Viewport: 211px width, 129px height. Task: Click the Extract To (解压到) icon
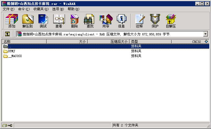click(27, 21)
